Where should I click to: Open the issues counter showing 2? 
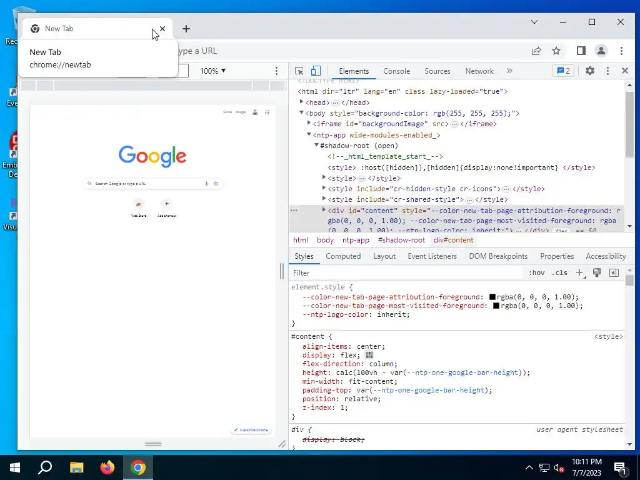tap(563, 71)
